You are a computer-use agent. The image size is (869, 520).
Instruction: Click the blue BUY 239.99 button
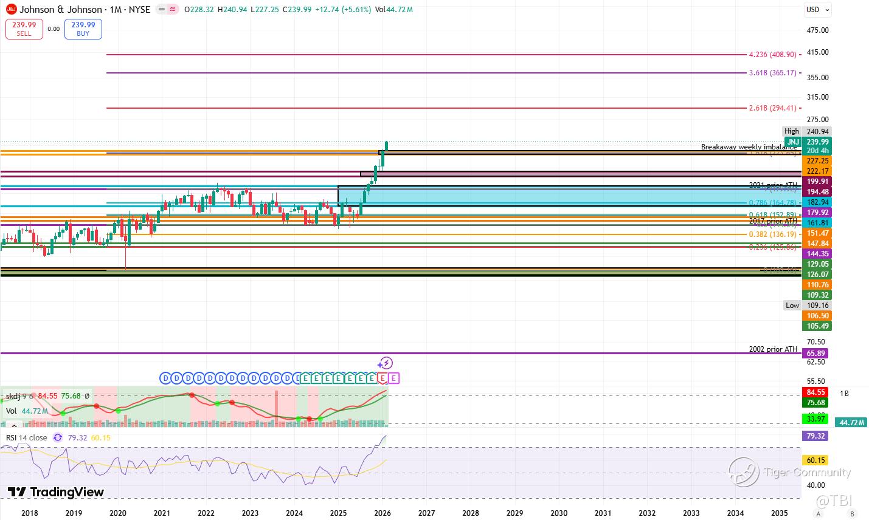click(x=83, y=29)
